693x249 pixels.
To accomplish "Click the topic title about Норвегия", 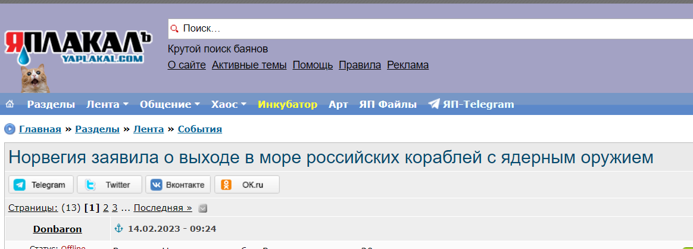I will (331, 157).
